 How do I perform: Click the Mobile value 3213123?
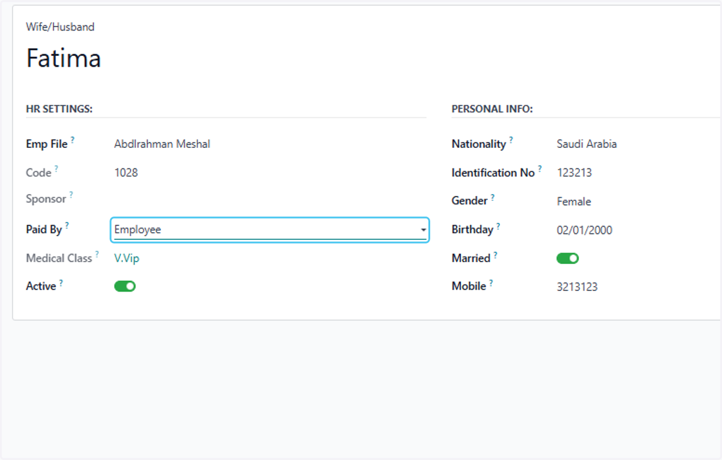(578, 287)
